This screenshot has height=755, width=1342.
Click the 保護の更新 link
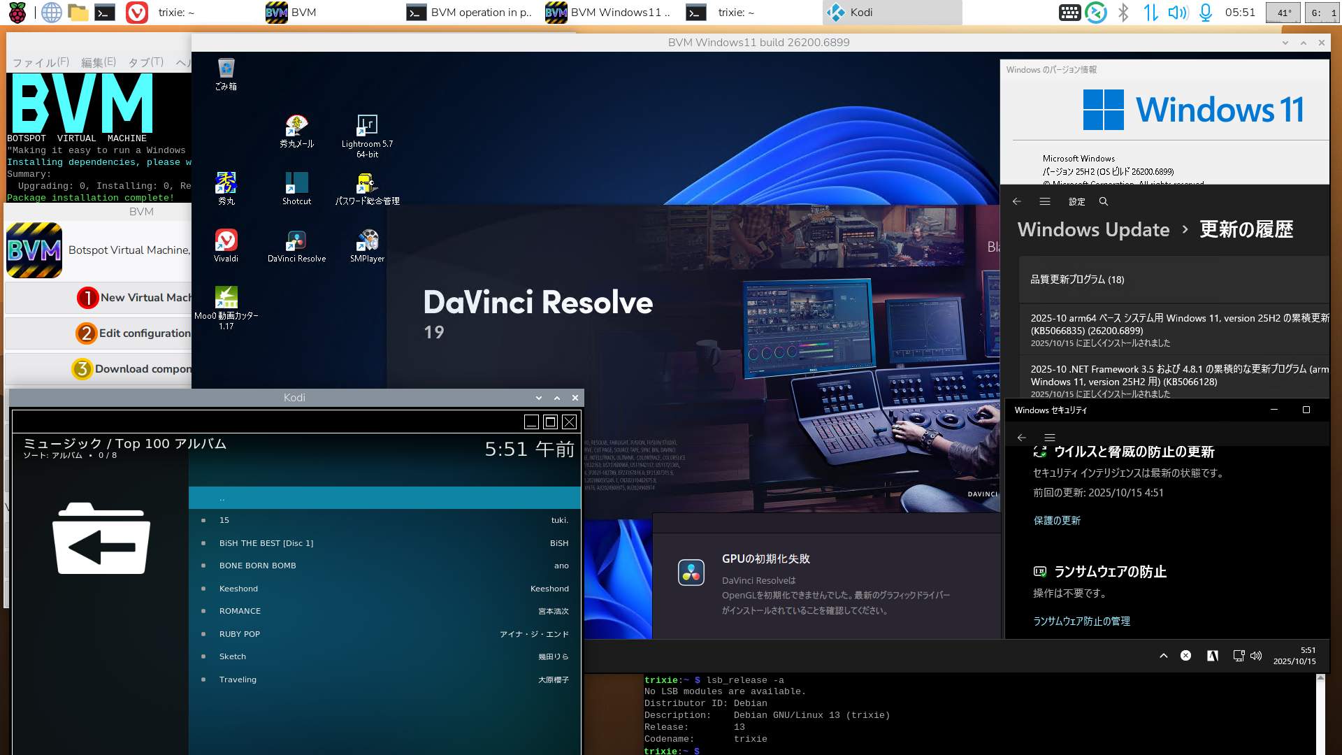click(x=1057, y=520)
